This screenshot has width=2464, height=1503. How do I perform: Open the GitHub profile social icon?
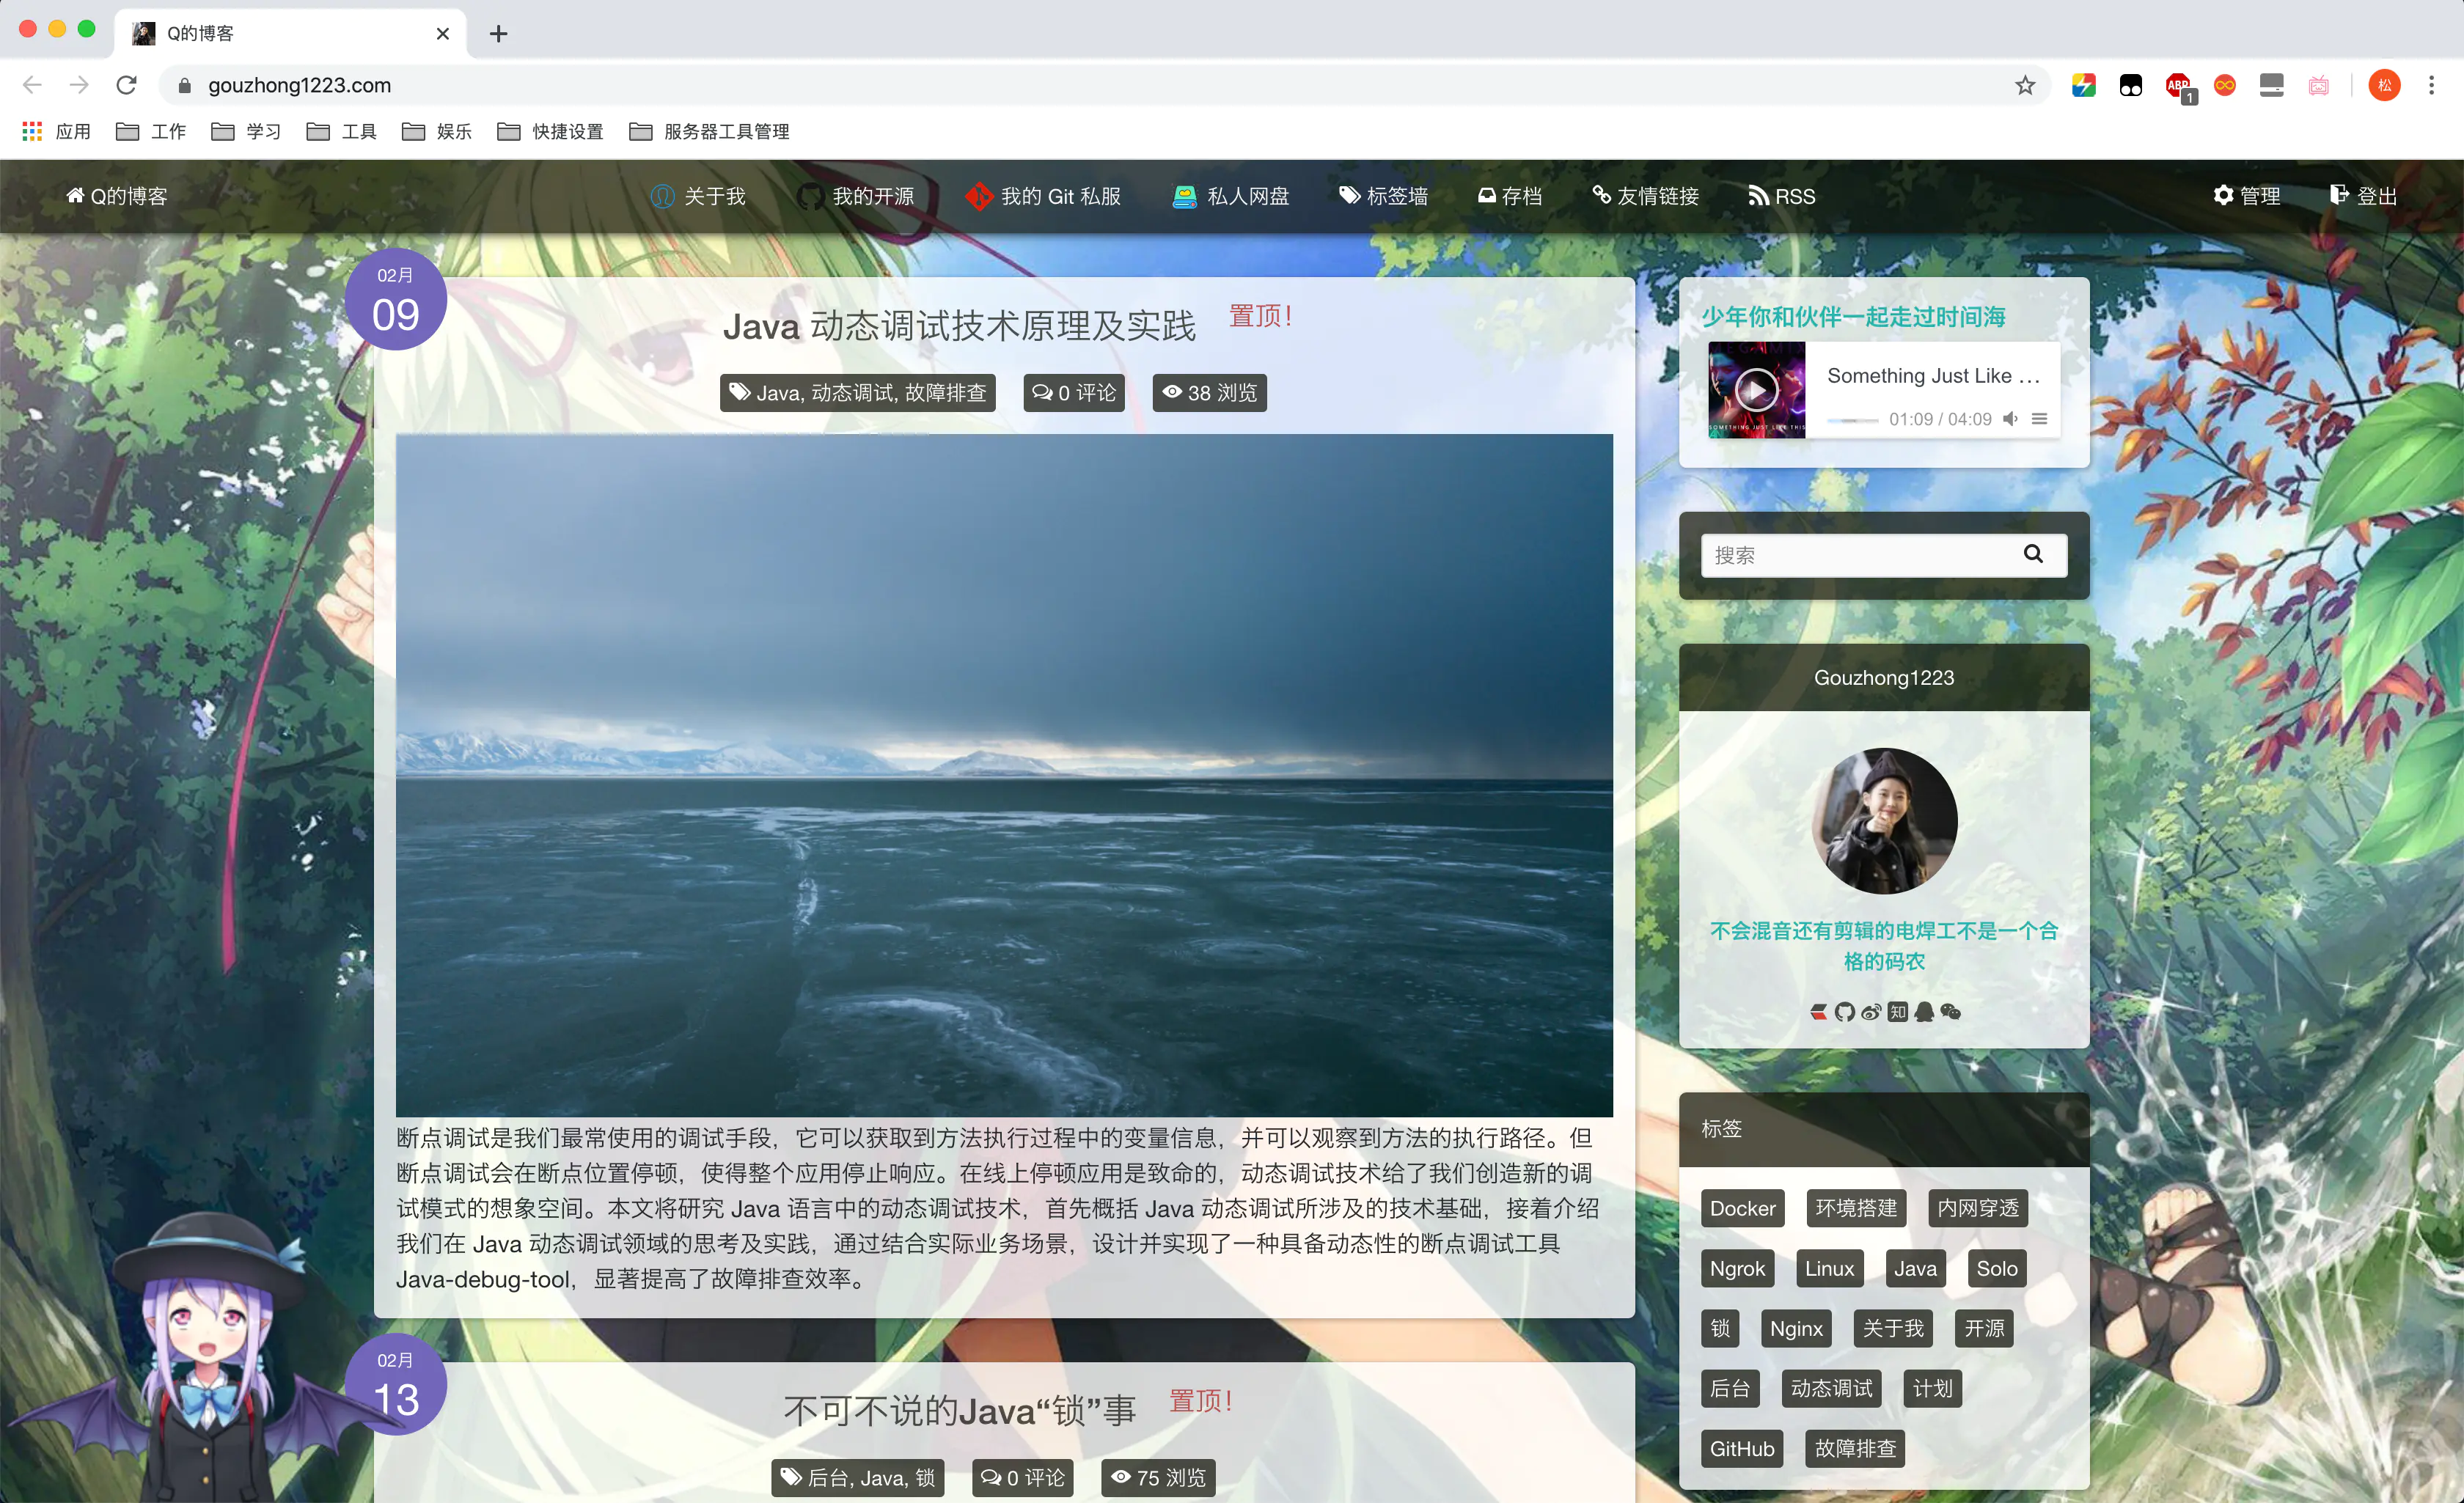point(1846,1011)
